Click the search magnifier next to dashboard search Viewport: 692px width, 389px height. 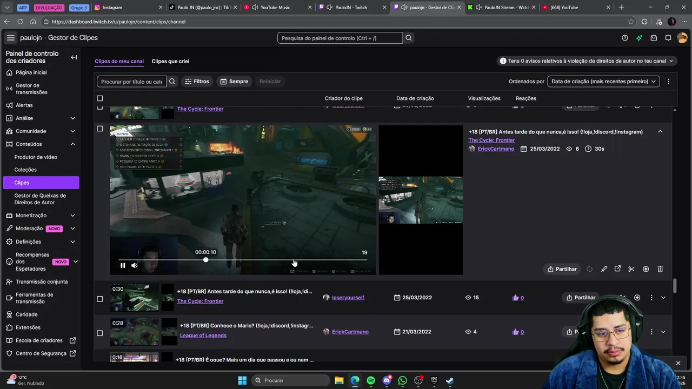pos(409,38)
